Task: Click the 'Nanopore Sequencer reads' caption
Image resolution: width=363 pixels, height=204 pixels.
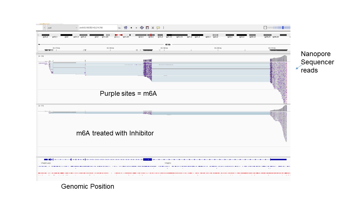Action: 318,62
